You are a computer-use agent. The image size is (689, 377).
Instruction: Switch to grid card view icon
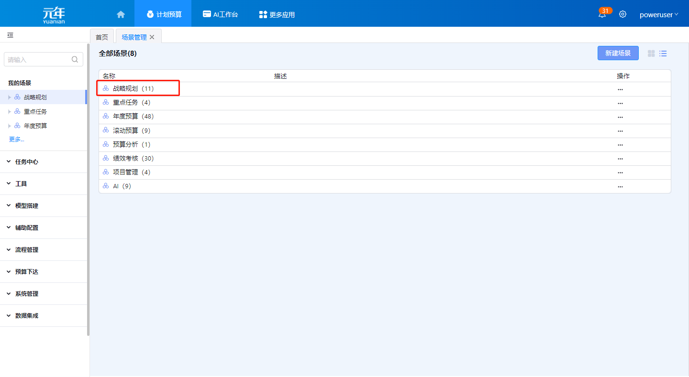(651, 54)
